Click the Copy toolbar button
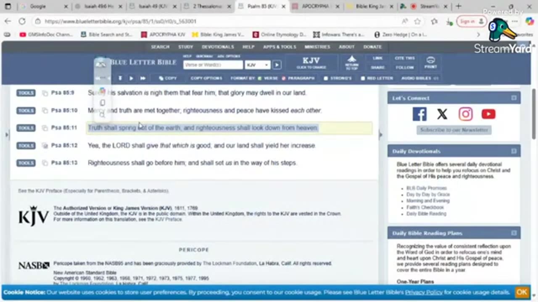538x302 pixels. click(x=168, y=78)
